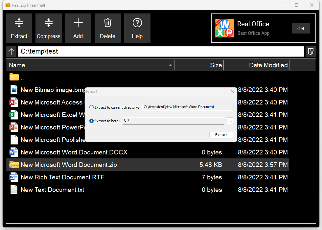Click sort arrow in Name column
Viewport: 322px width, 230px height.
click(171, 65)
